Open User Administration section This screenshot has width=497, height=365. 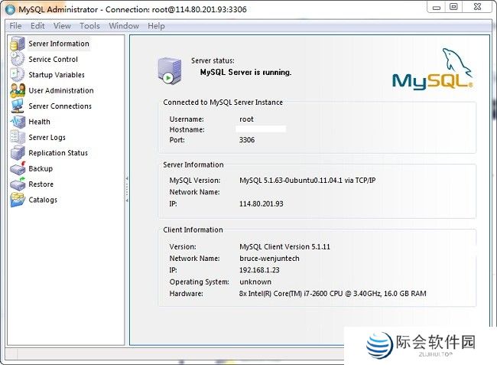tap(61, 90)
